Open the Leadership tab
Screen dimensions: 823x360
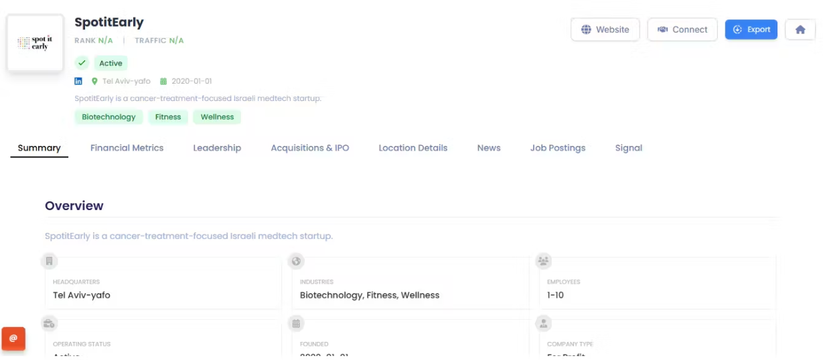point(217,148)
